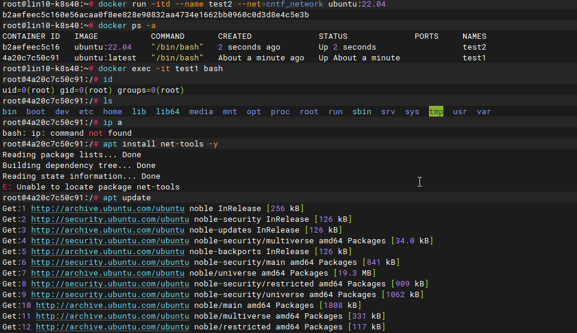Open security.ubuntu.com link on Get:9 line

[110, 295]
